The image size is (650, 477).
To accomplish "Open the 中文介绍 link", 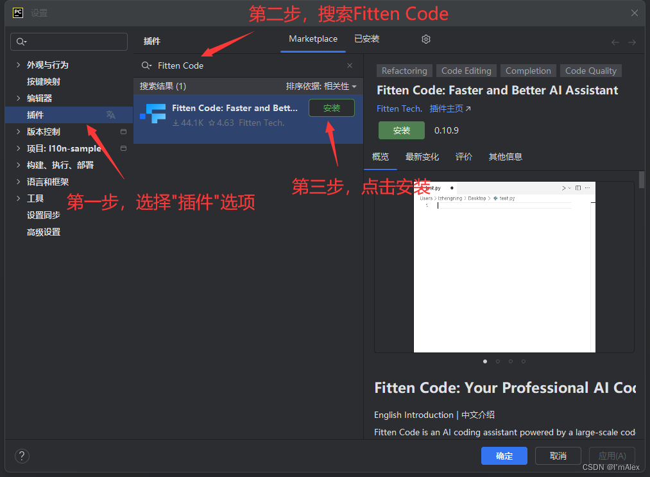I will point(477,415).
